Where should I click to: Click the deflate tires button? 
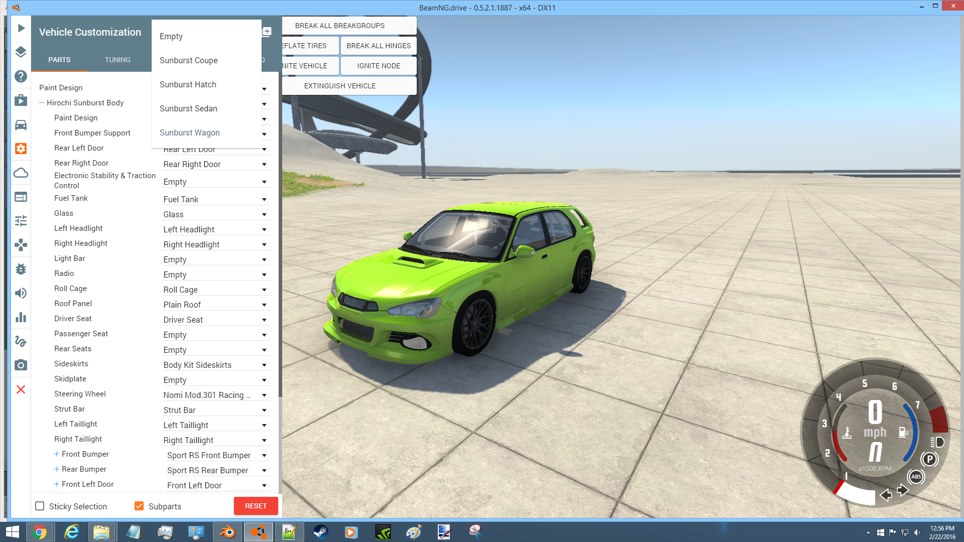310,46
